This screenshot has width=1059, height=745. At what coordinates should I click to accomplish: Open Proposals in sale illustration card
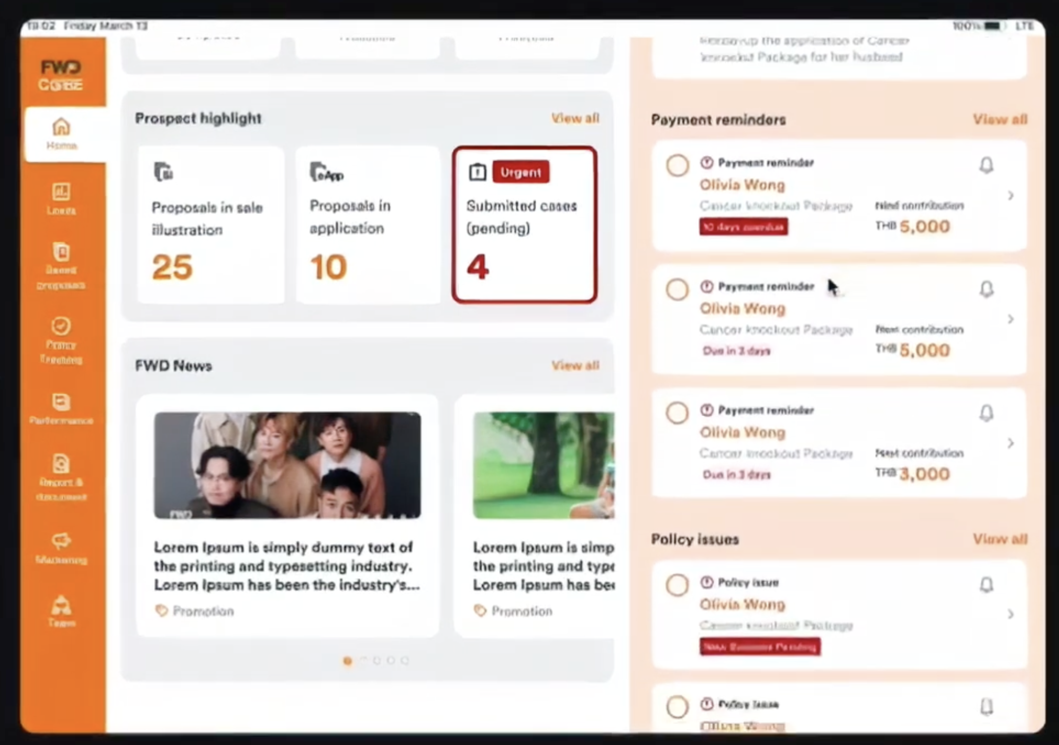pyautogui.click(x=211, y=225)
